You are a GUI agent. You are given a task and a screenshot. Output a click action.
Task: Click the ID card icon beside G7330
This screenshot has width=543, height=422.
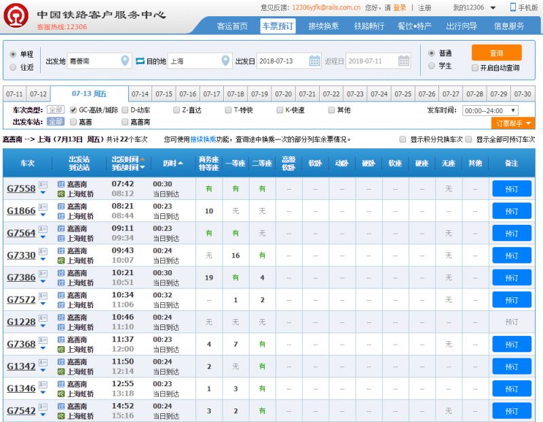click(x=43, y=251)
